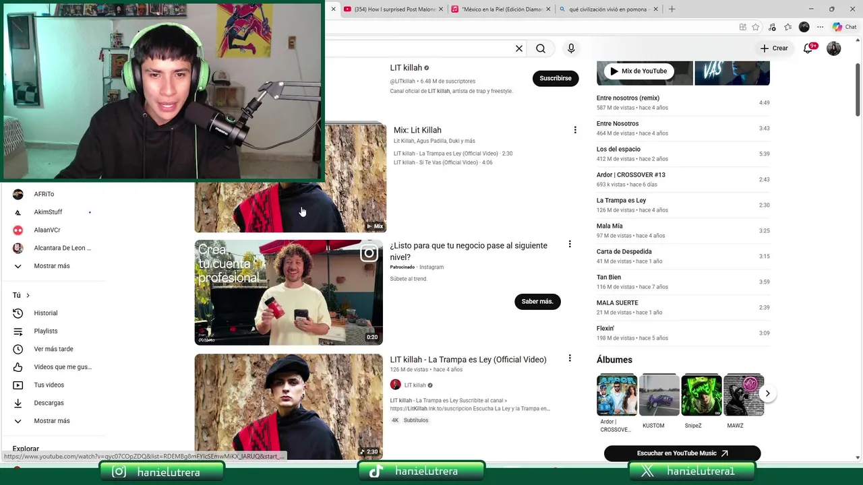The height and width of the screenshot is (485, 863).
Task: Expand subscriptions with Mostrar más below Alcantara
Action: [53, 266]
